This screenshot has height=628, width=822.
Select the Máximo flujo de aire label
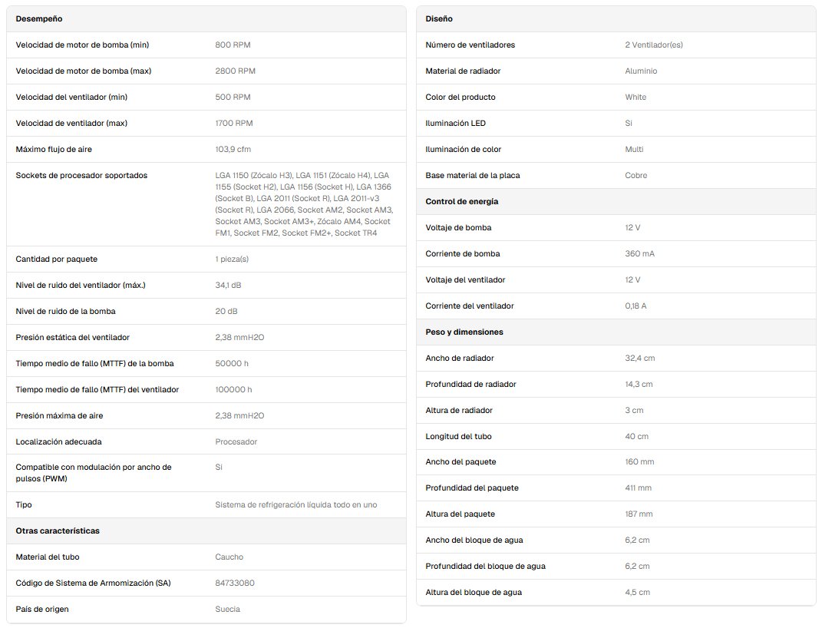click(54, 150)
